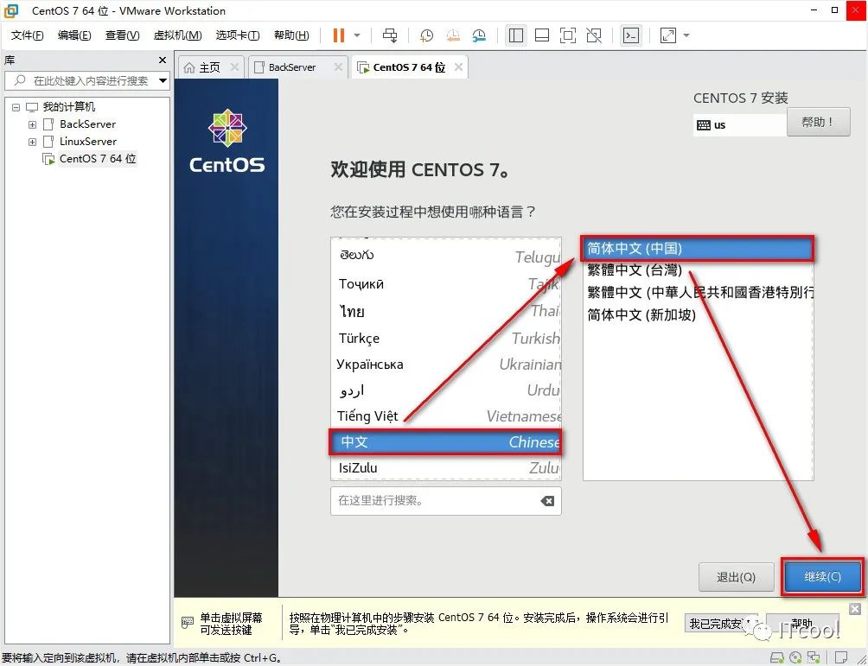868x666 pixels.
Task: Select Українська (Ukrainian) language
Action: tap(446, 365)
